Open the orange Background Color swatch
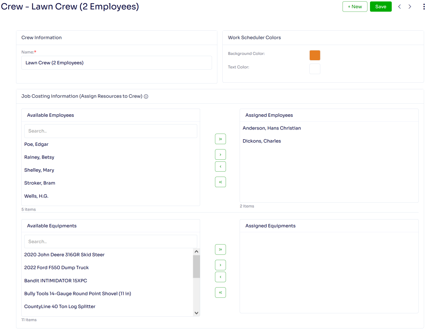Image resolution: width=427 pixels, height=331 pixels. [315, 55]
